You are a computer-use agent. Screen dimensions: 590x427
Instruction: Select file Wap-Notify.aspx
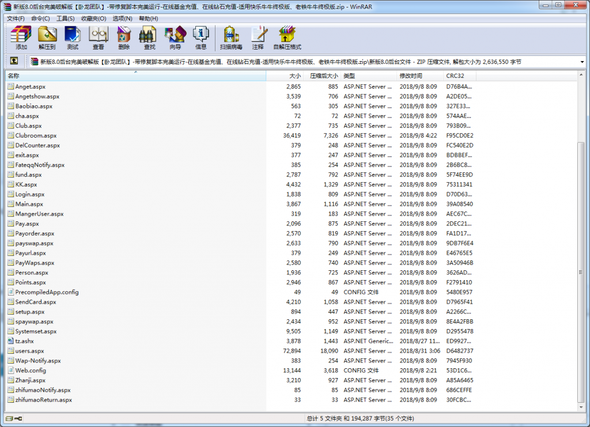[x=38, y=361]
